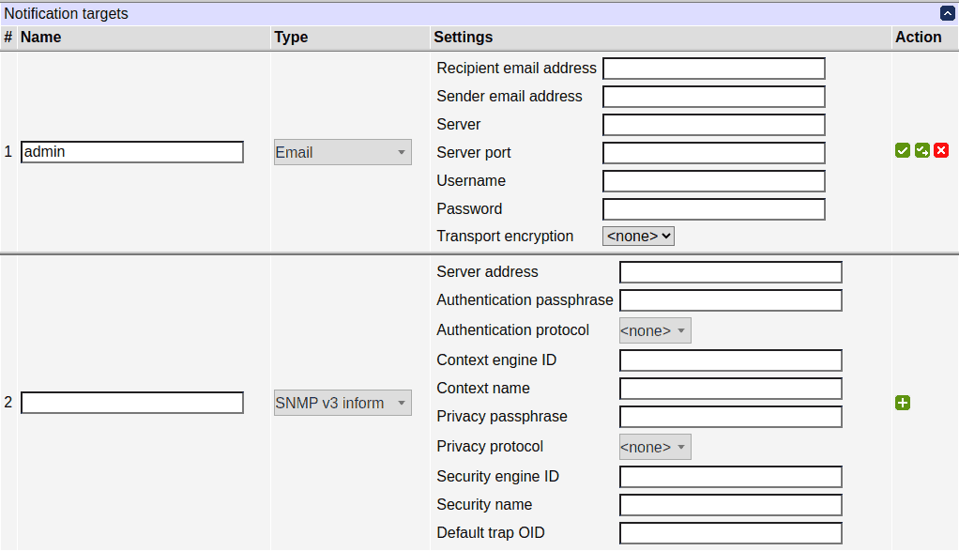Select the Password field for admin target

click(713, 208)
